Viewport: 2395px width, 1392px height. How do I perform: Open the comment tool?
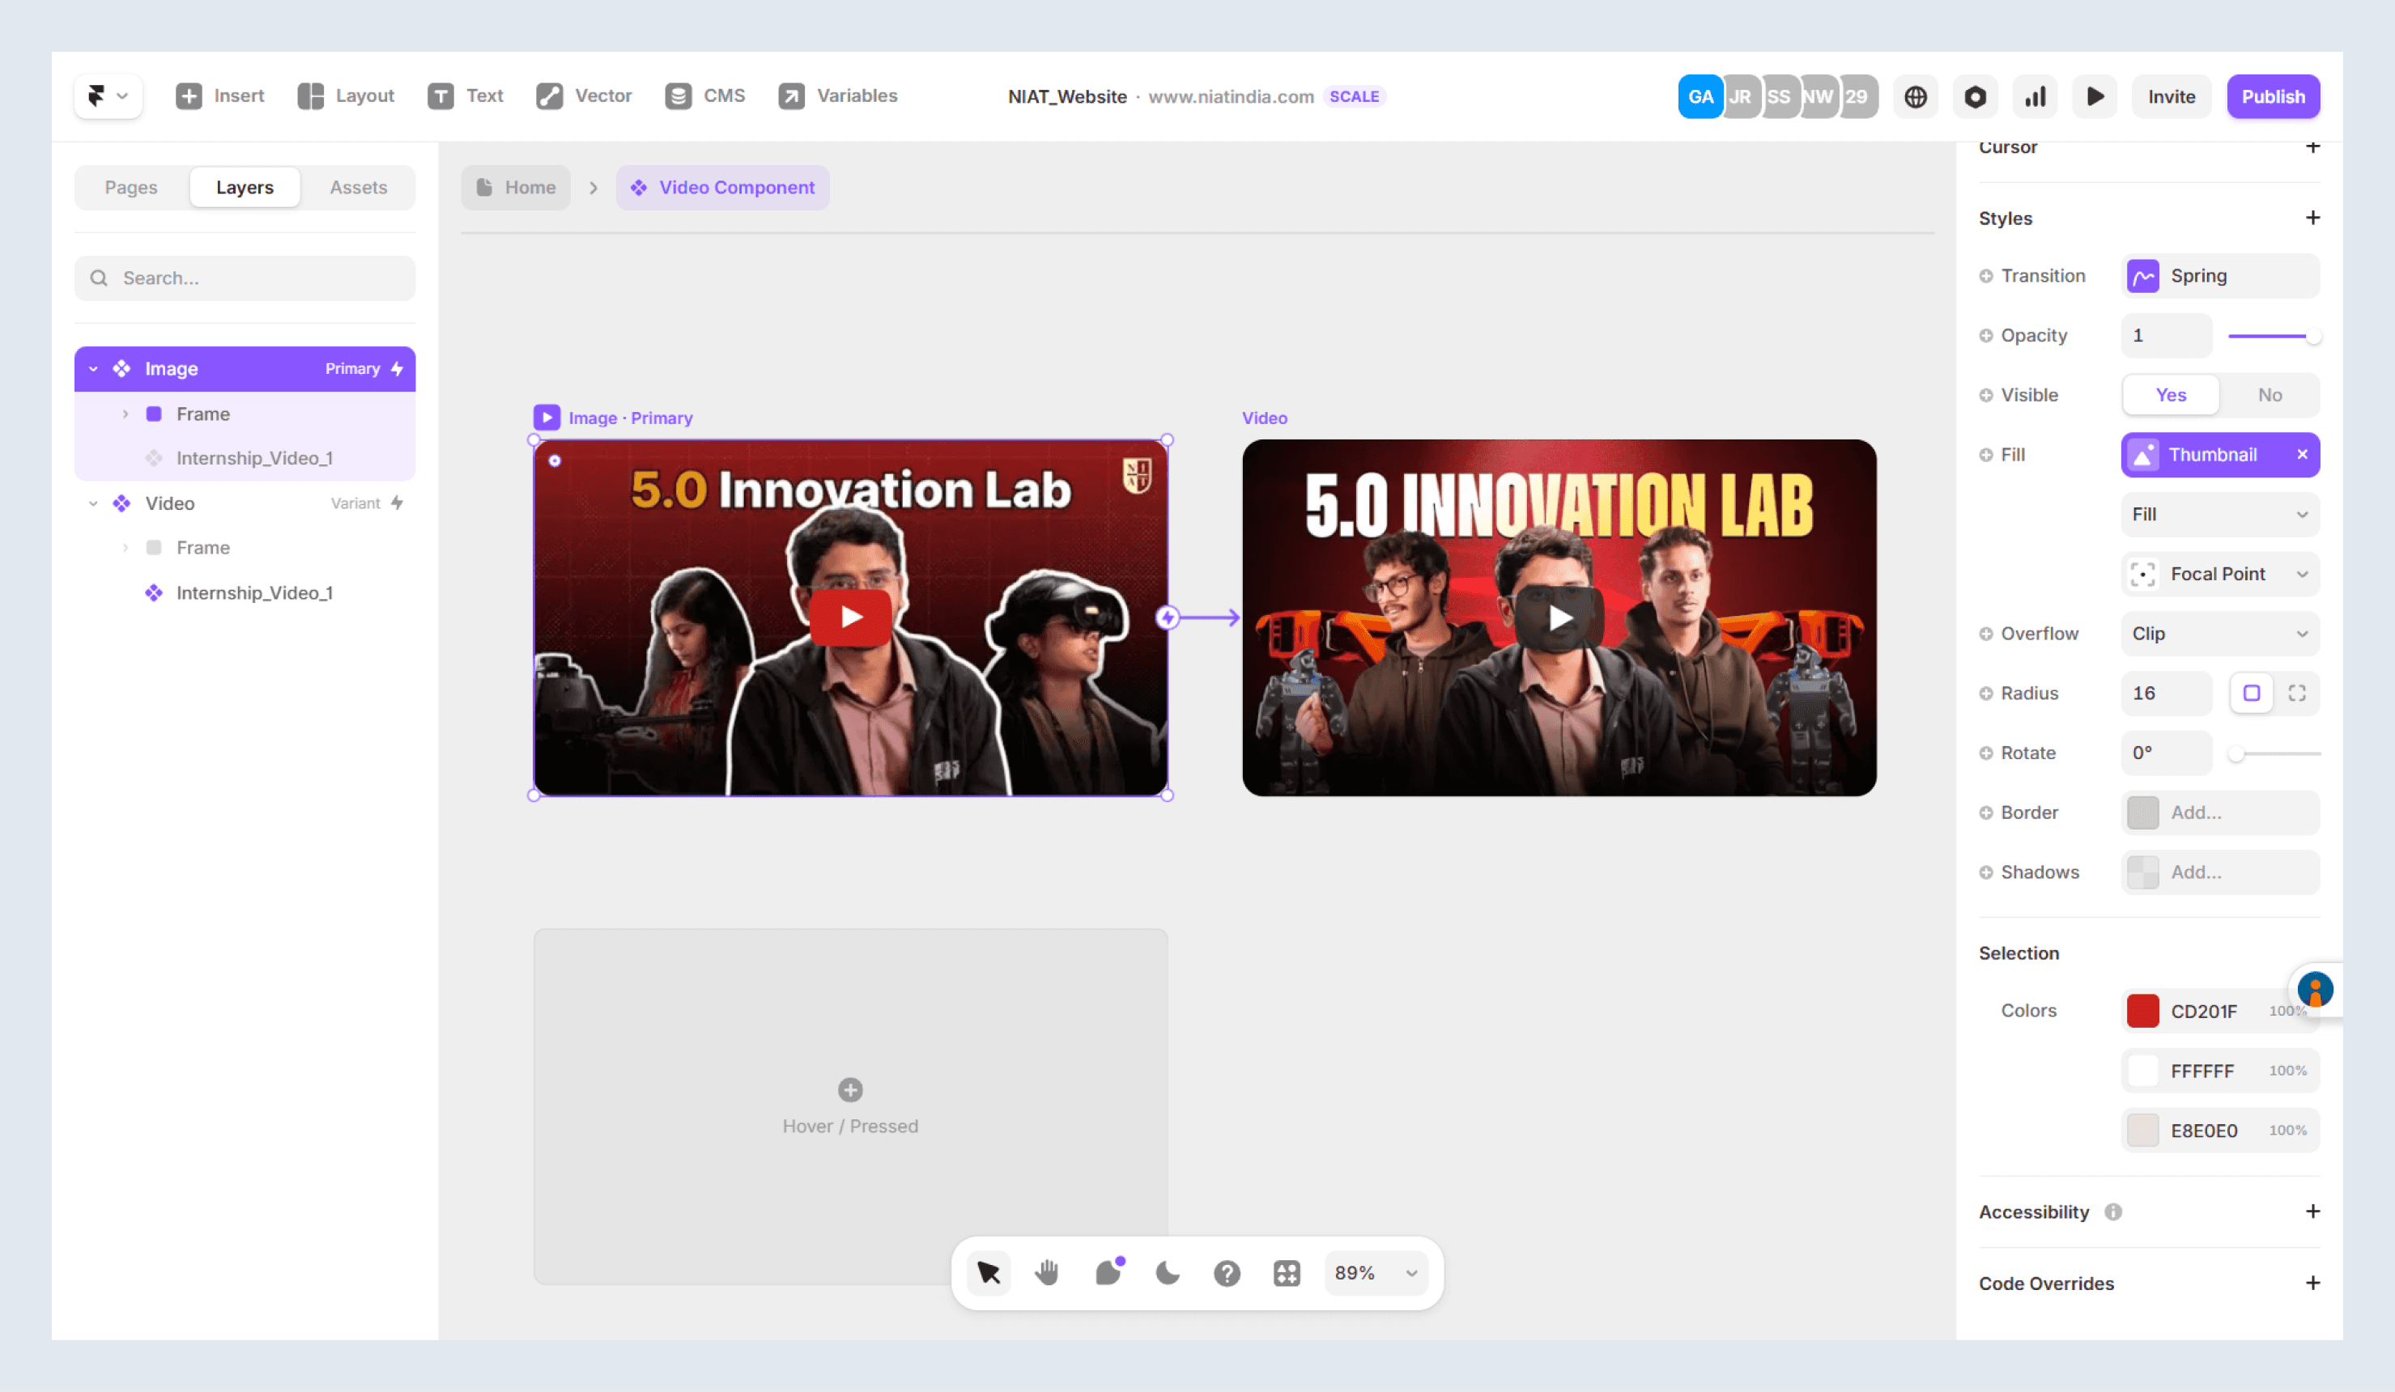[1108, 1272]
